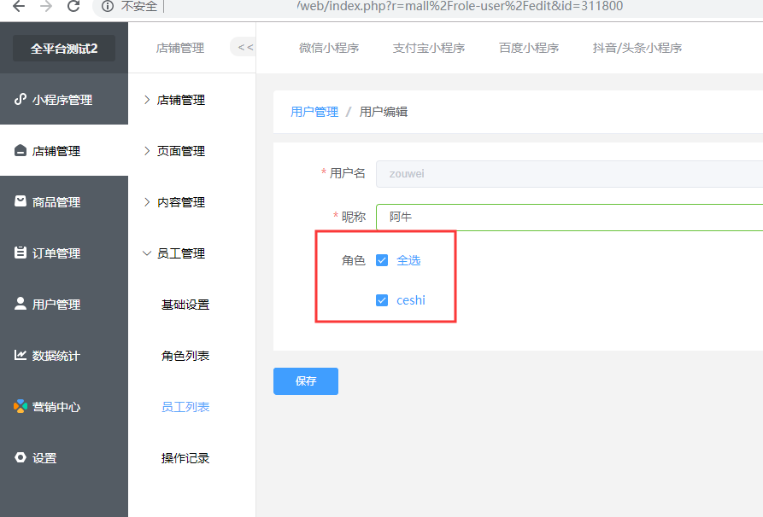
Task: Click the 全平台测试2 store name button
Action: pyautogui.click(x=64, y=48)
